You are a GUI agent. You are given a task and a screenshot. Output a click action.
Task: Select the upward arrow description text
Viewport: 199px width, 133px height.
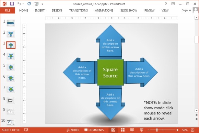pyautogui.click(x=110, y=45)
